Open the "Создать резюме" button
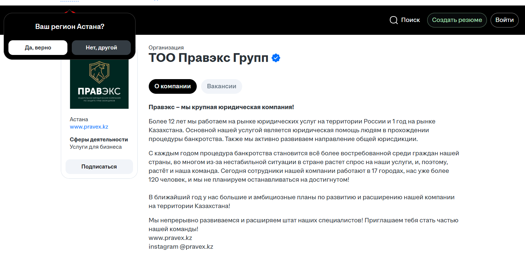 [x=457, y=20]
